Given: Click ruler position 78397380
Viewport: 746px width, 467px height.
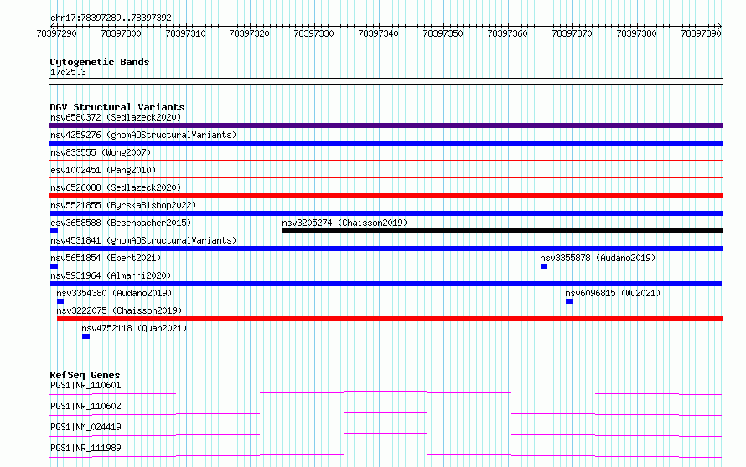Looking at the screenshot, I should click(636, 33).
